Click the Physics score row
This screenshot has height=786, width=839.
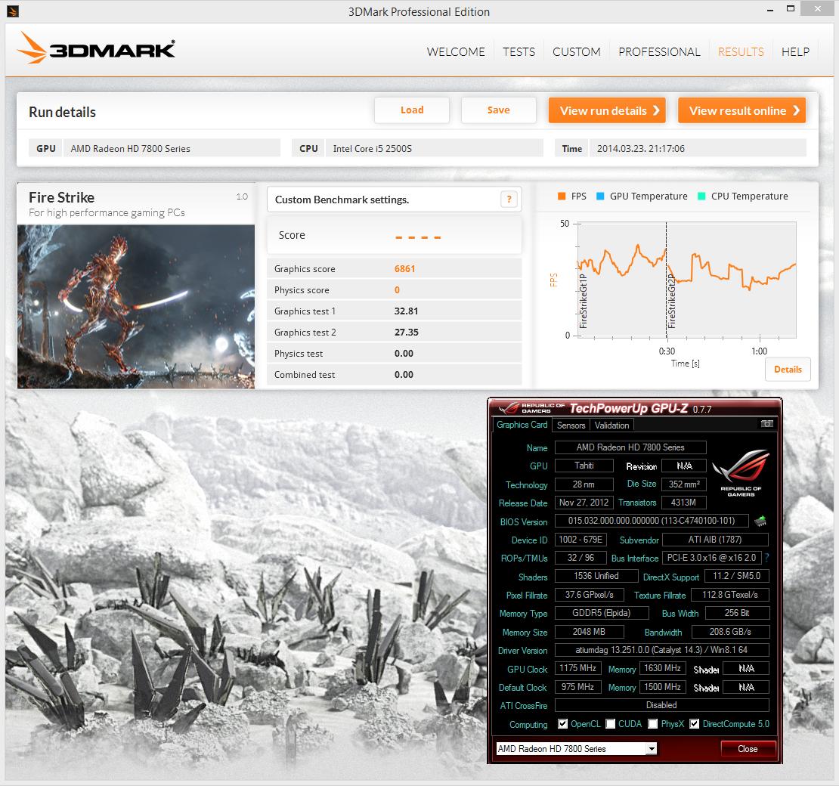(395, 290)
